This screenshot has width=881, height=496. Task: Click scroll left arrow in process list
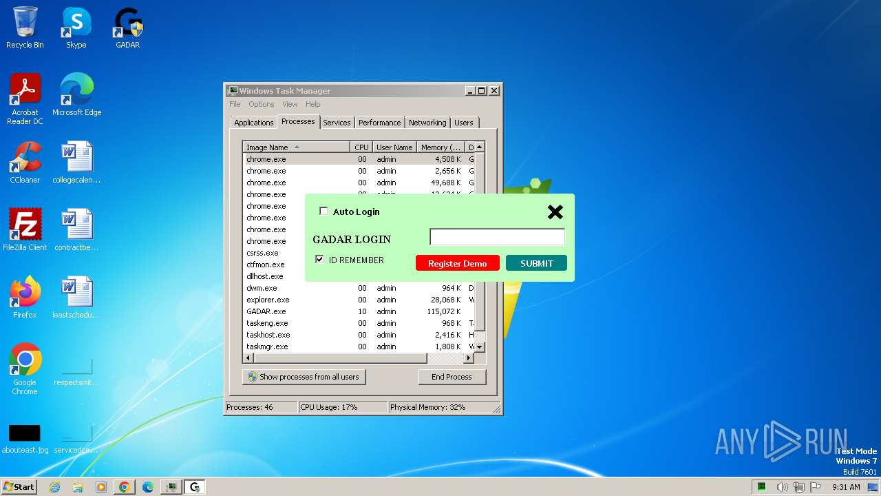tap(249, 358)
